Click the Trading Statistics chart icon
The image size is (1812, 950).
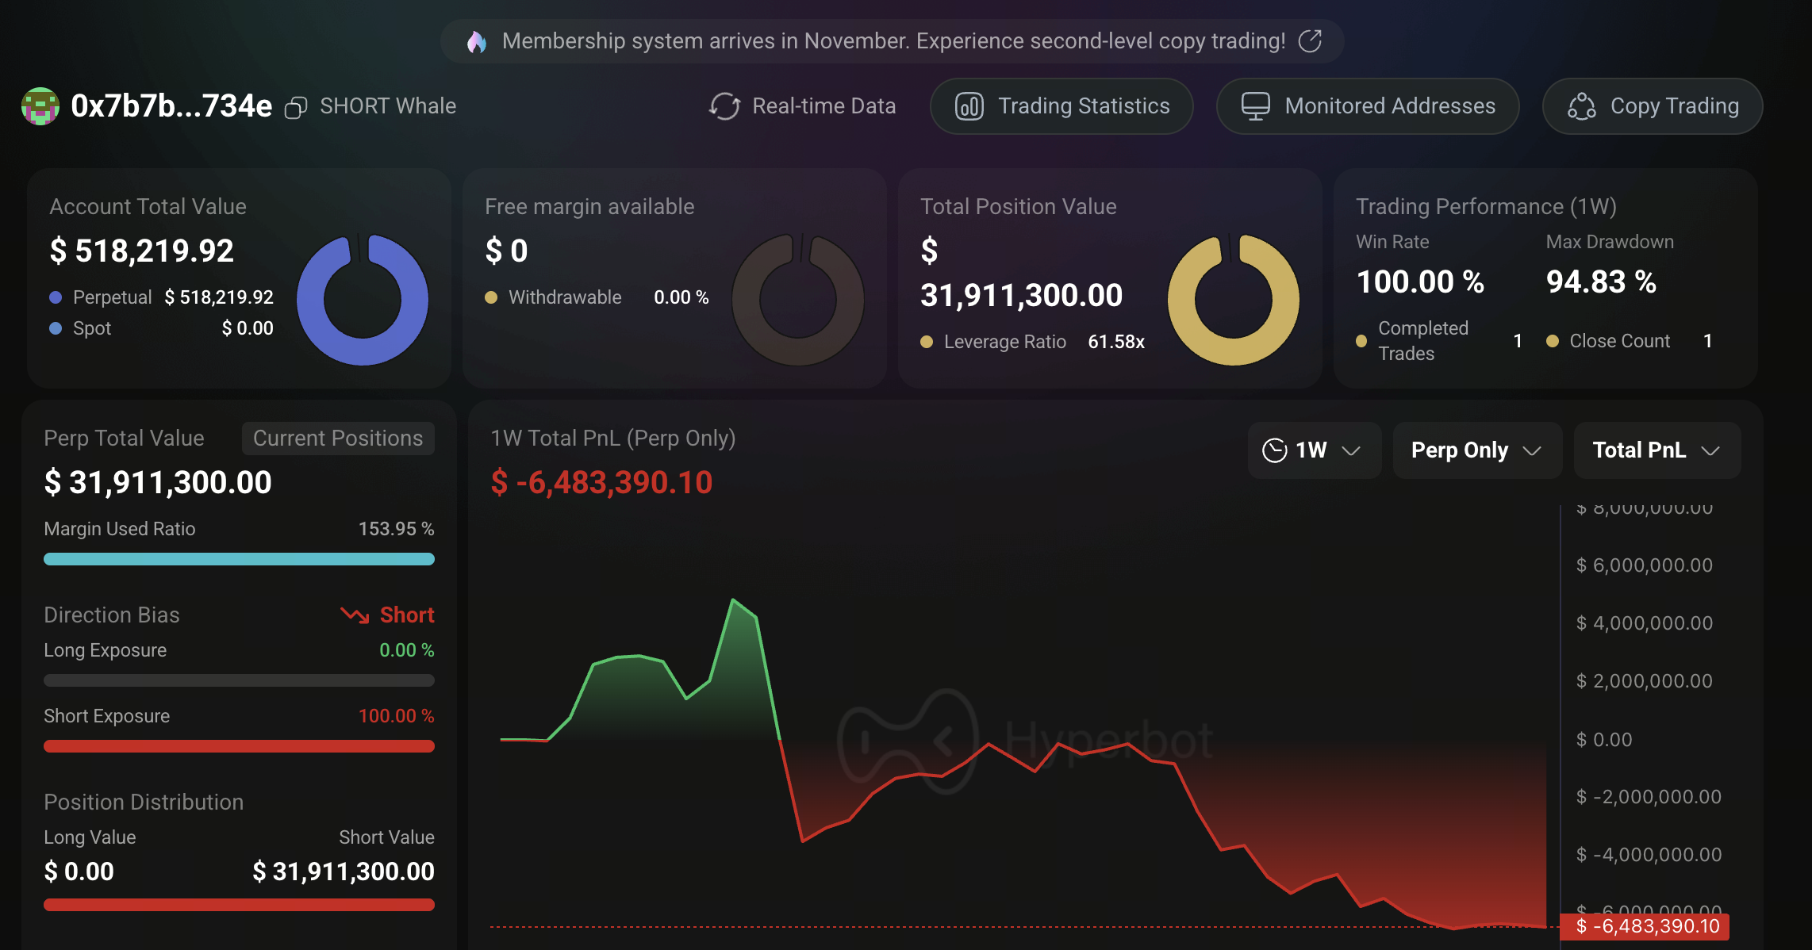(x=969, y=106)
